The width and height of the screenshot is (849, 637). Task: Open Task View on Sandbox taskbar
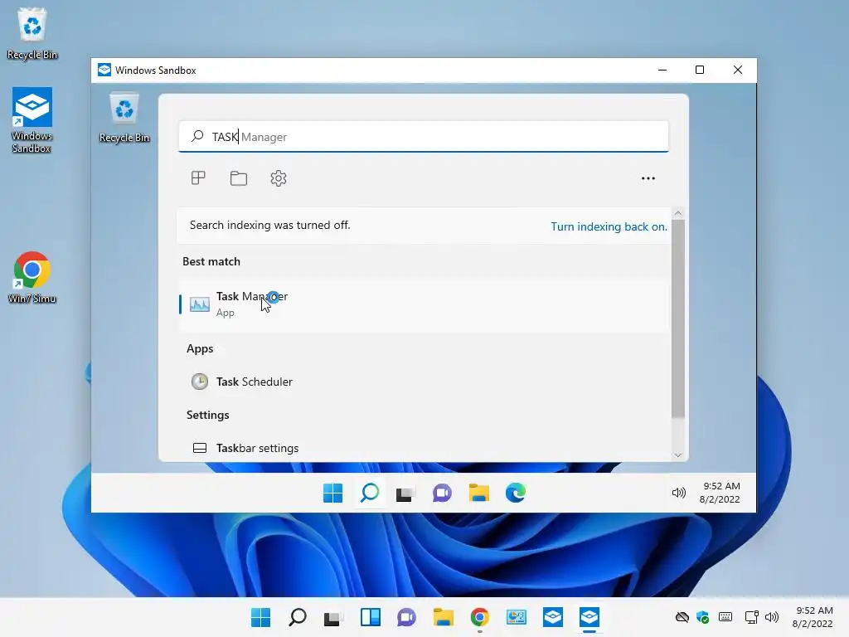coord(405,493)
